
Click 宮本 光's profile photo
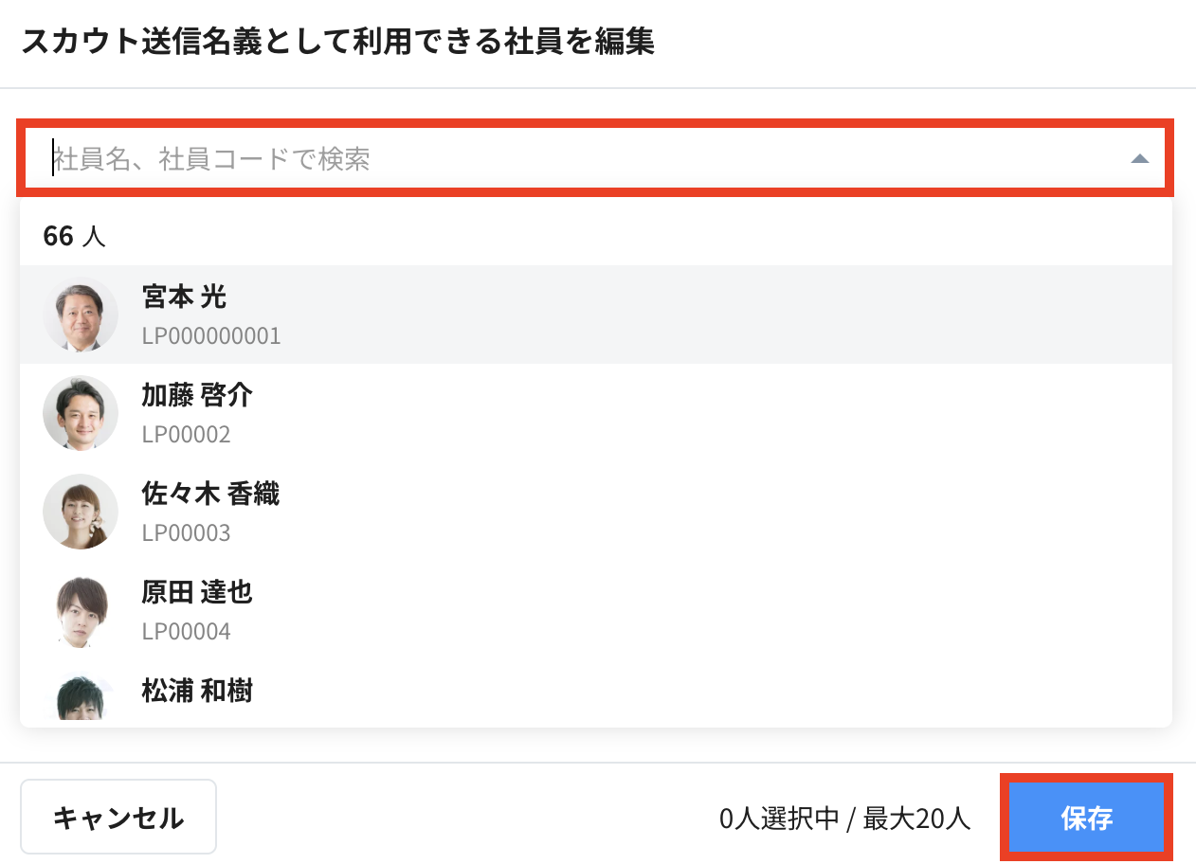click(x=81, y=315)
